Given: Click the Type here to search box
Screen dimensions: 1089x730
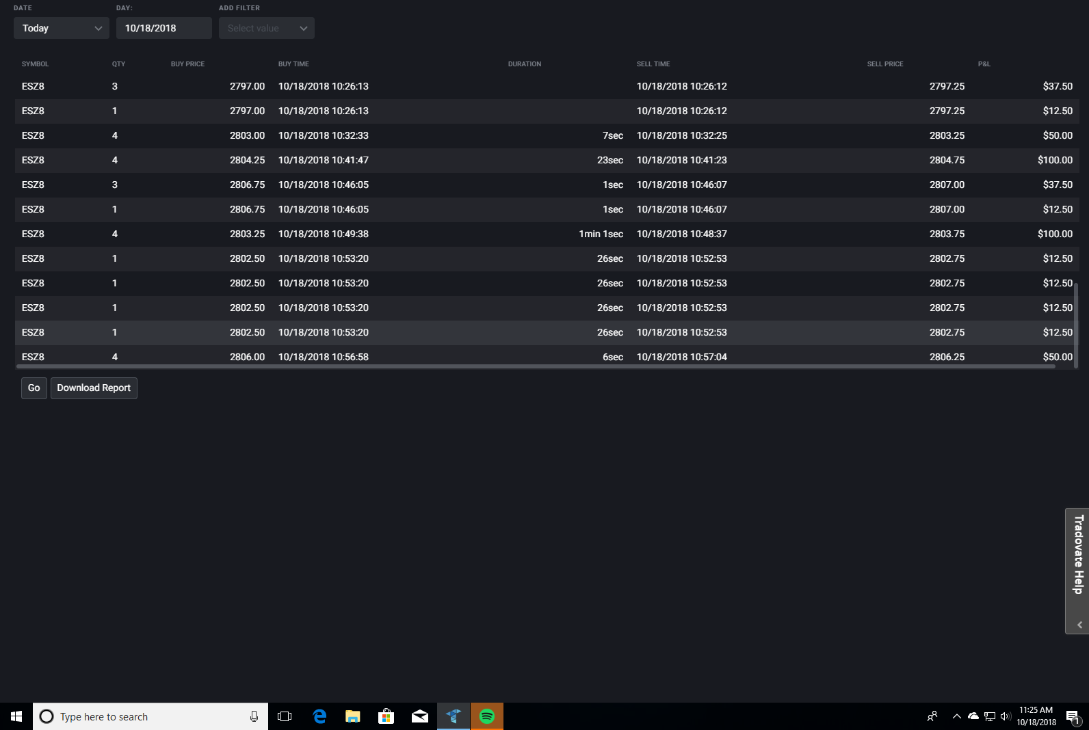Looking at the screenshot, I should (x=150, y=716).
